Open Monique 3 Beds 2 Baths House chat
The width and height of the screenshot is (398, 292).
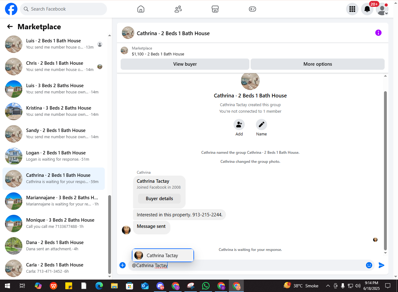point(53,224)
